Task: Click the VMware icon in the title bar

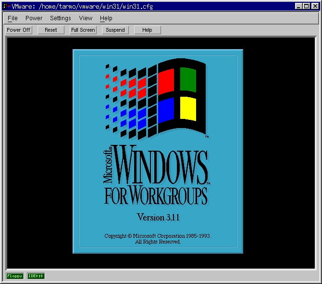Action: (x=7, y=6)
